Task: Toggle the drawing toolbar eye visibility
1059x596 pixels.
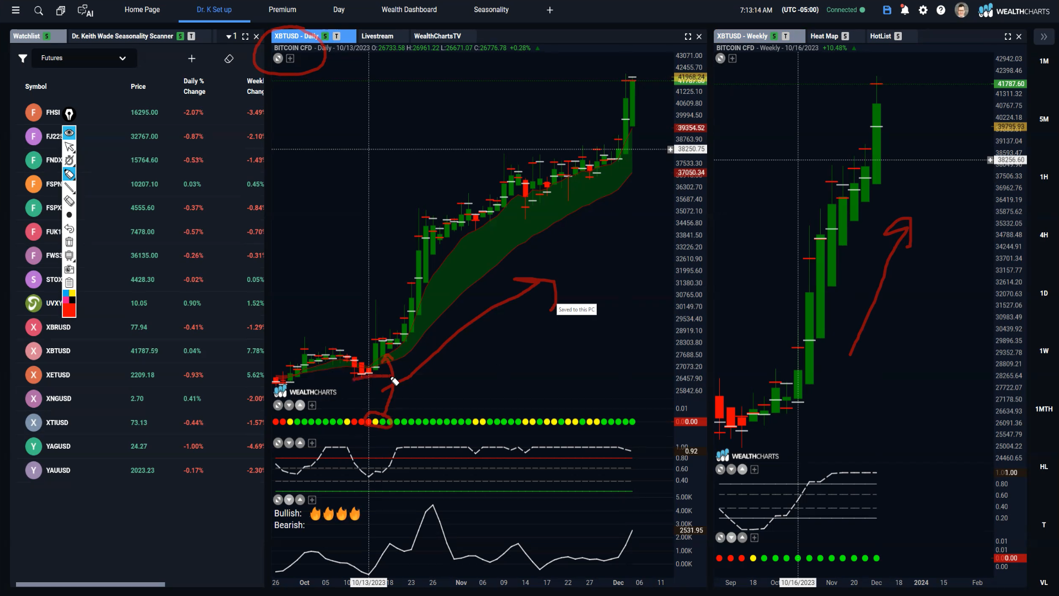Action: pos(69,133)
